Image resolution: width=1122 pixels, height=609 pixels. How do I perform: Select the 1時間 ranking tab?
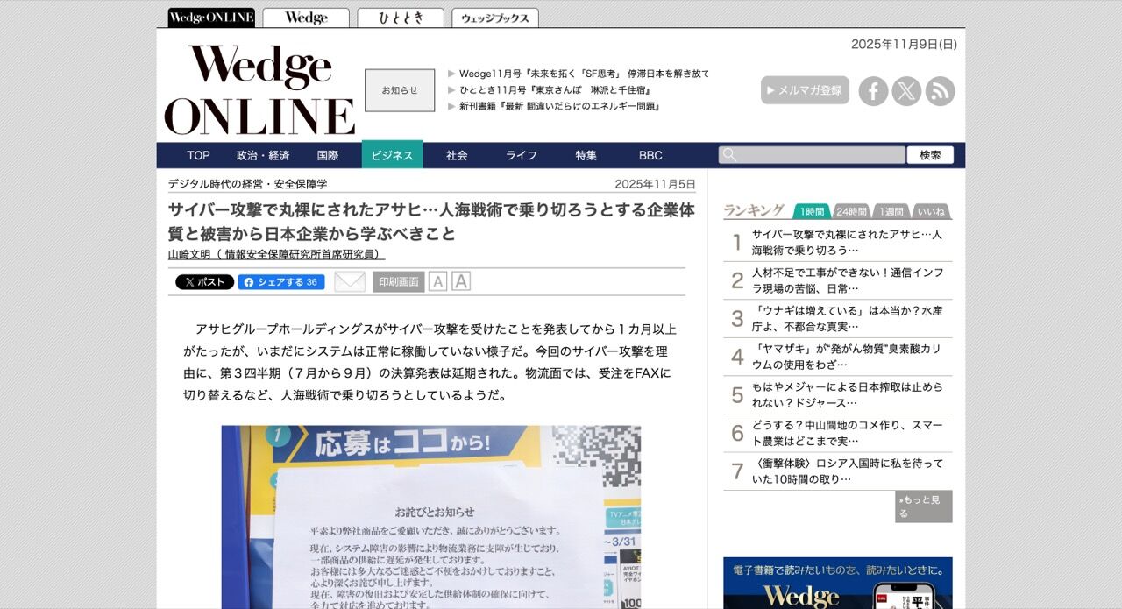coord(813,211)
